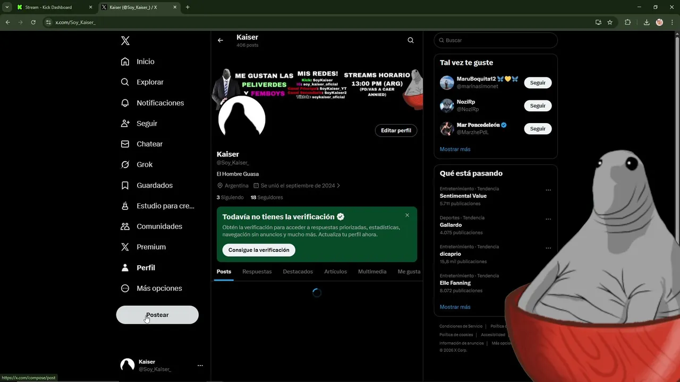The height and width of the screenshot is (382, 680).
Task: Open account menu dots beside Kaiser
Action: click(200, 366)
